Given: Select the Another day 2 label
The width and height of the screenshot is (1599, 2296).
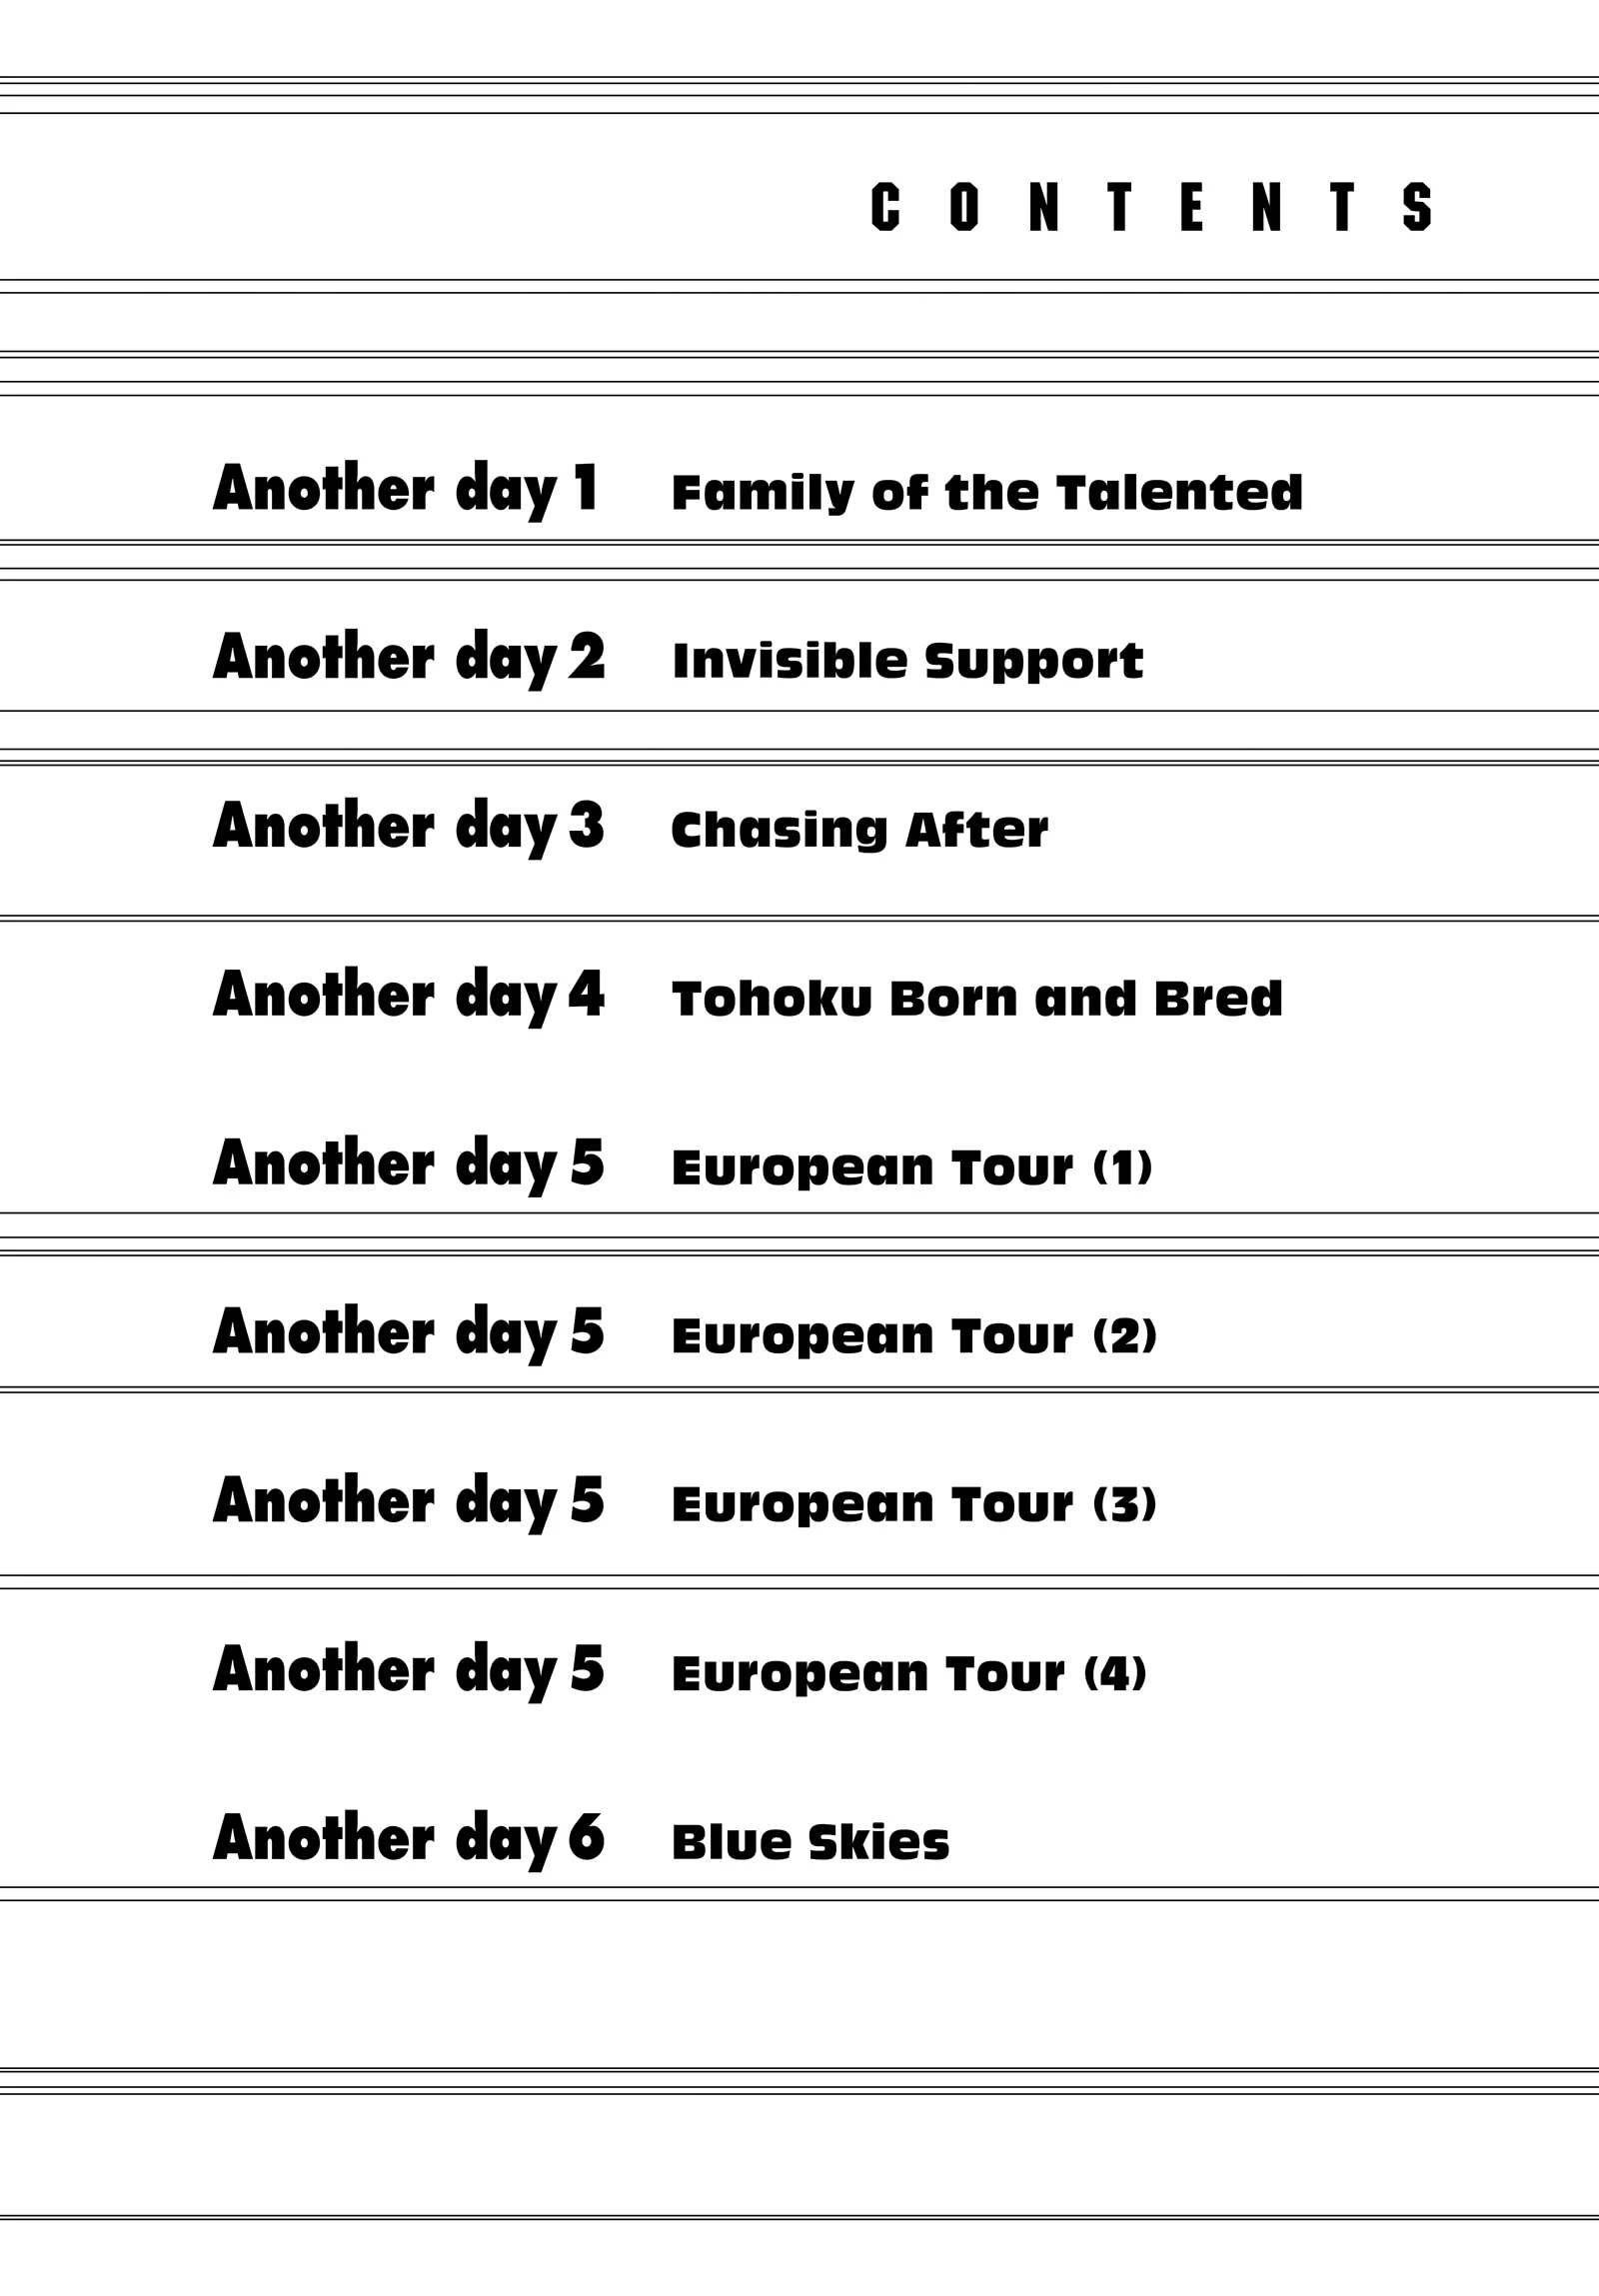Looking at the screenshot, I should tap(409, 660).
